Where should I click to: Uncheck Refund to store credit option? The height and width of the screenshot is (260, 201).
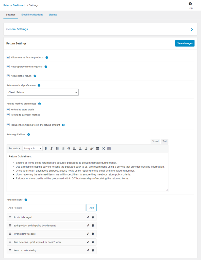[x=8, y=109]
